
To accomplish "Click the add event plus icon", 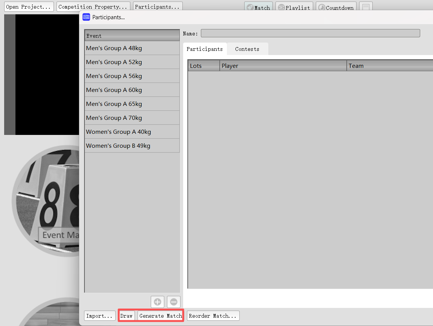I will [158, 302].
